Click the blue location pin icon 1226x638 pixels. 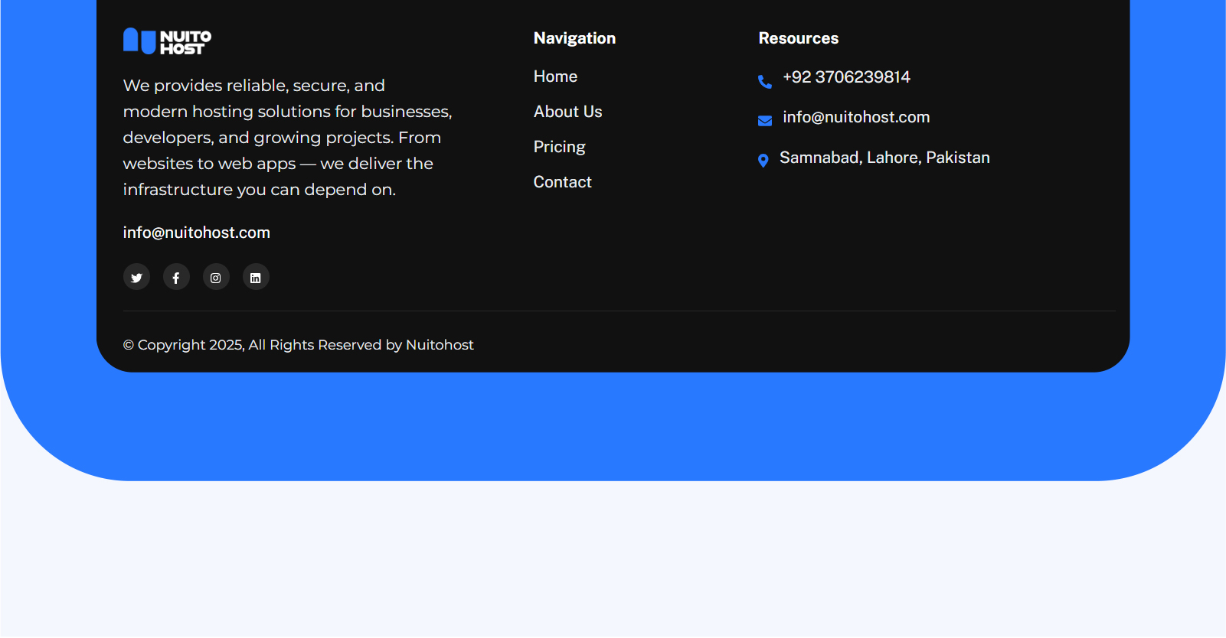[763, 161]
